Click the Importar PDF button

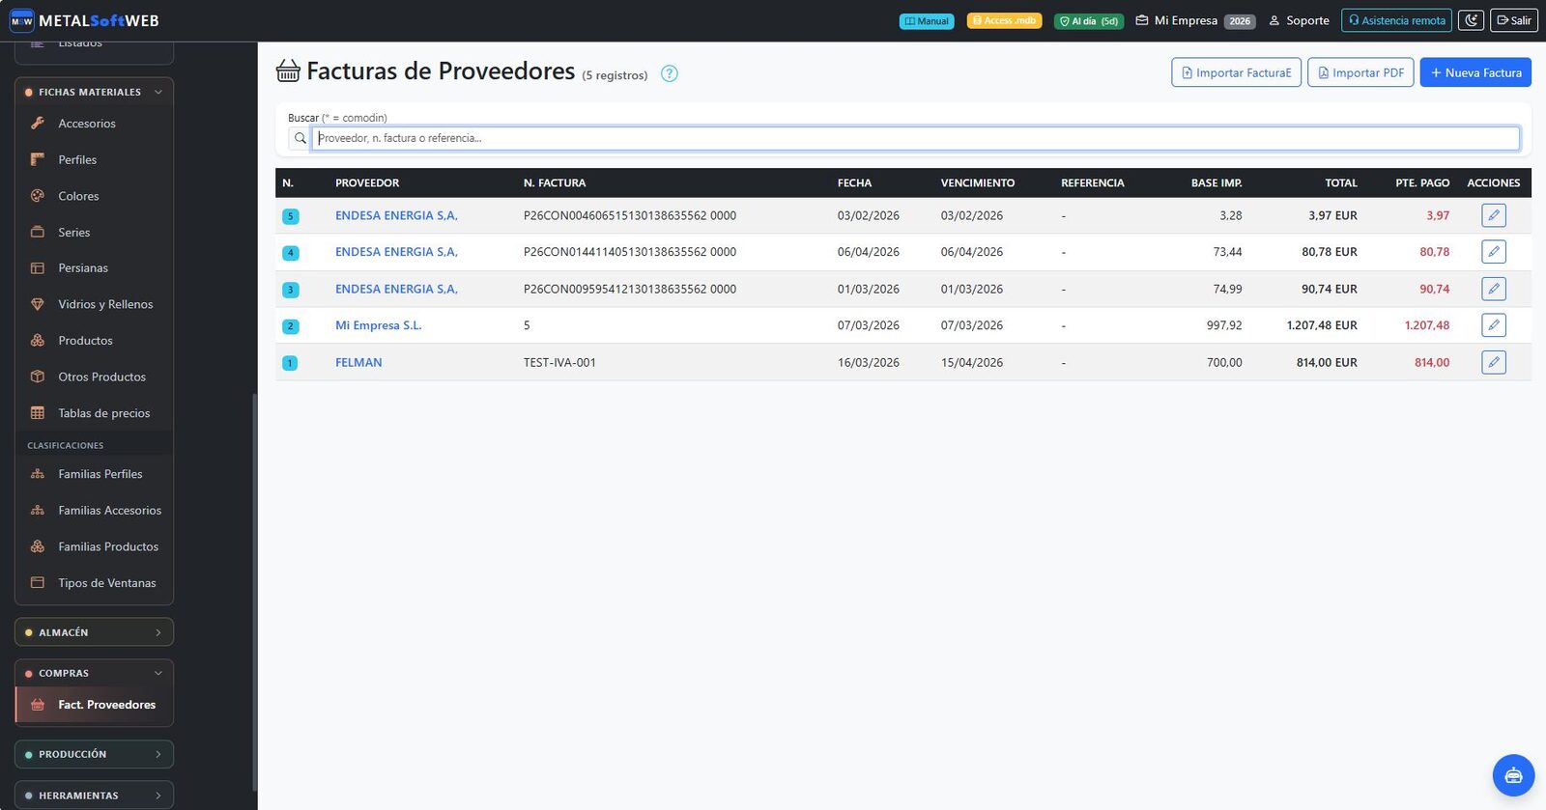click(x=1360, y=72)
